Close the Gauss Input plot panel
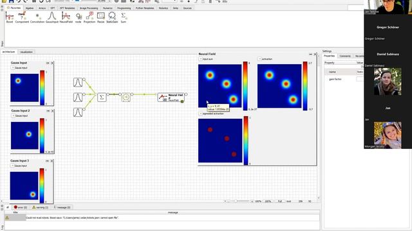Screen dimensions: 412x231 52,63
